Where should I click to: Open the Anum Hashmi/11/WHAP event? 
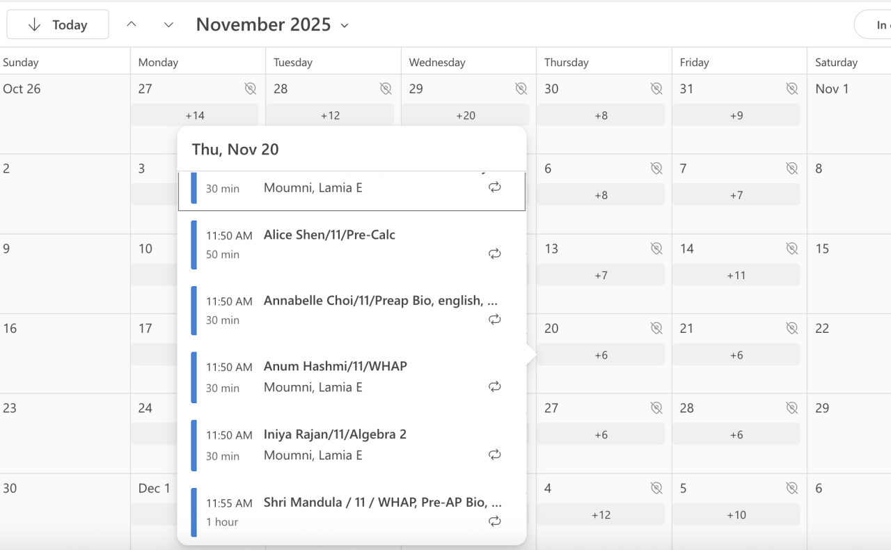pos(336,366)
